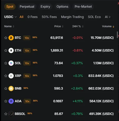Click the vertical scrollbar thumb
The width and height of the screenshot is (119, 121).
coord(117,35)
